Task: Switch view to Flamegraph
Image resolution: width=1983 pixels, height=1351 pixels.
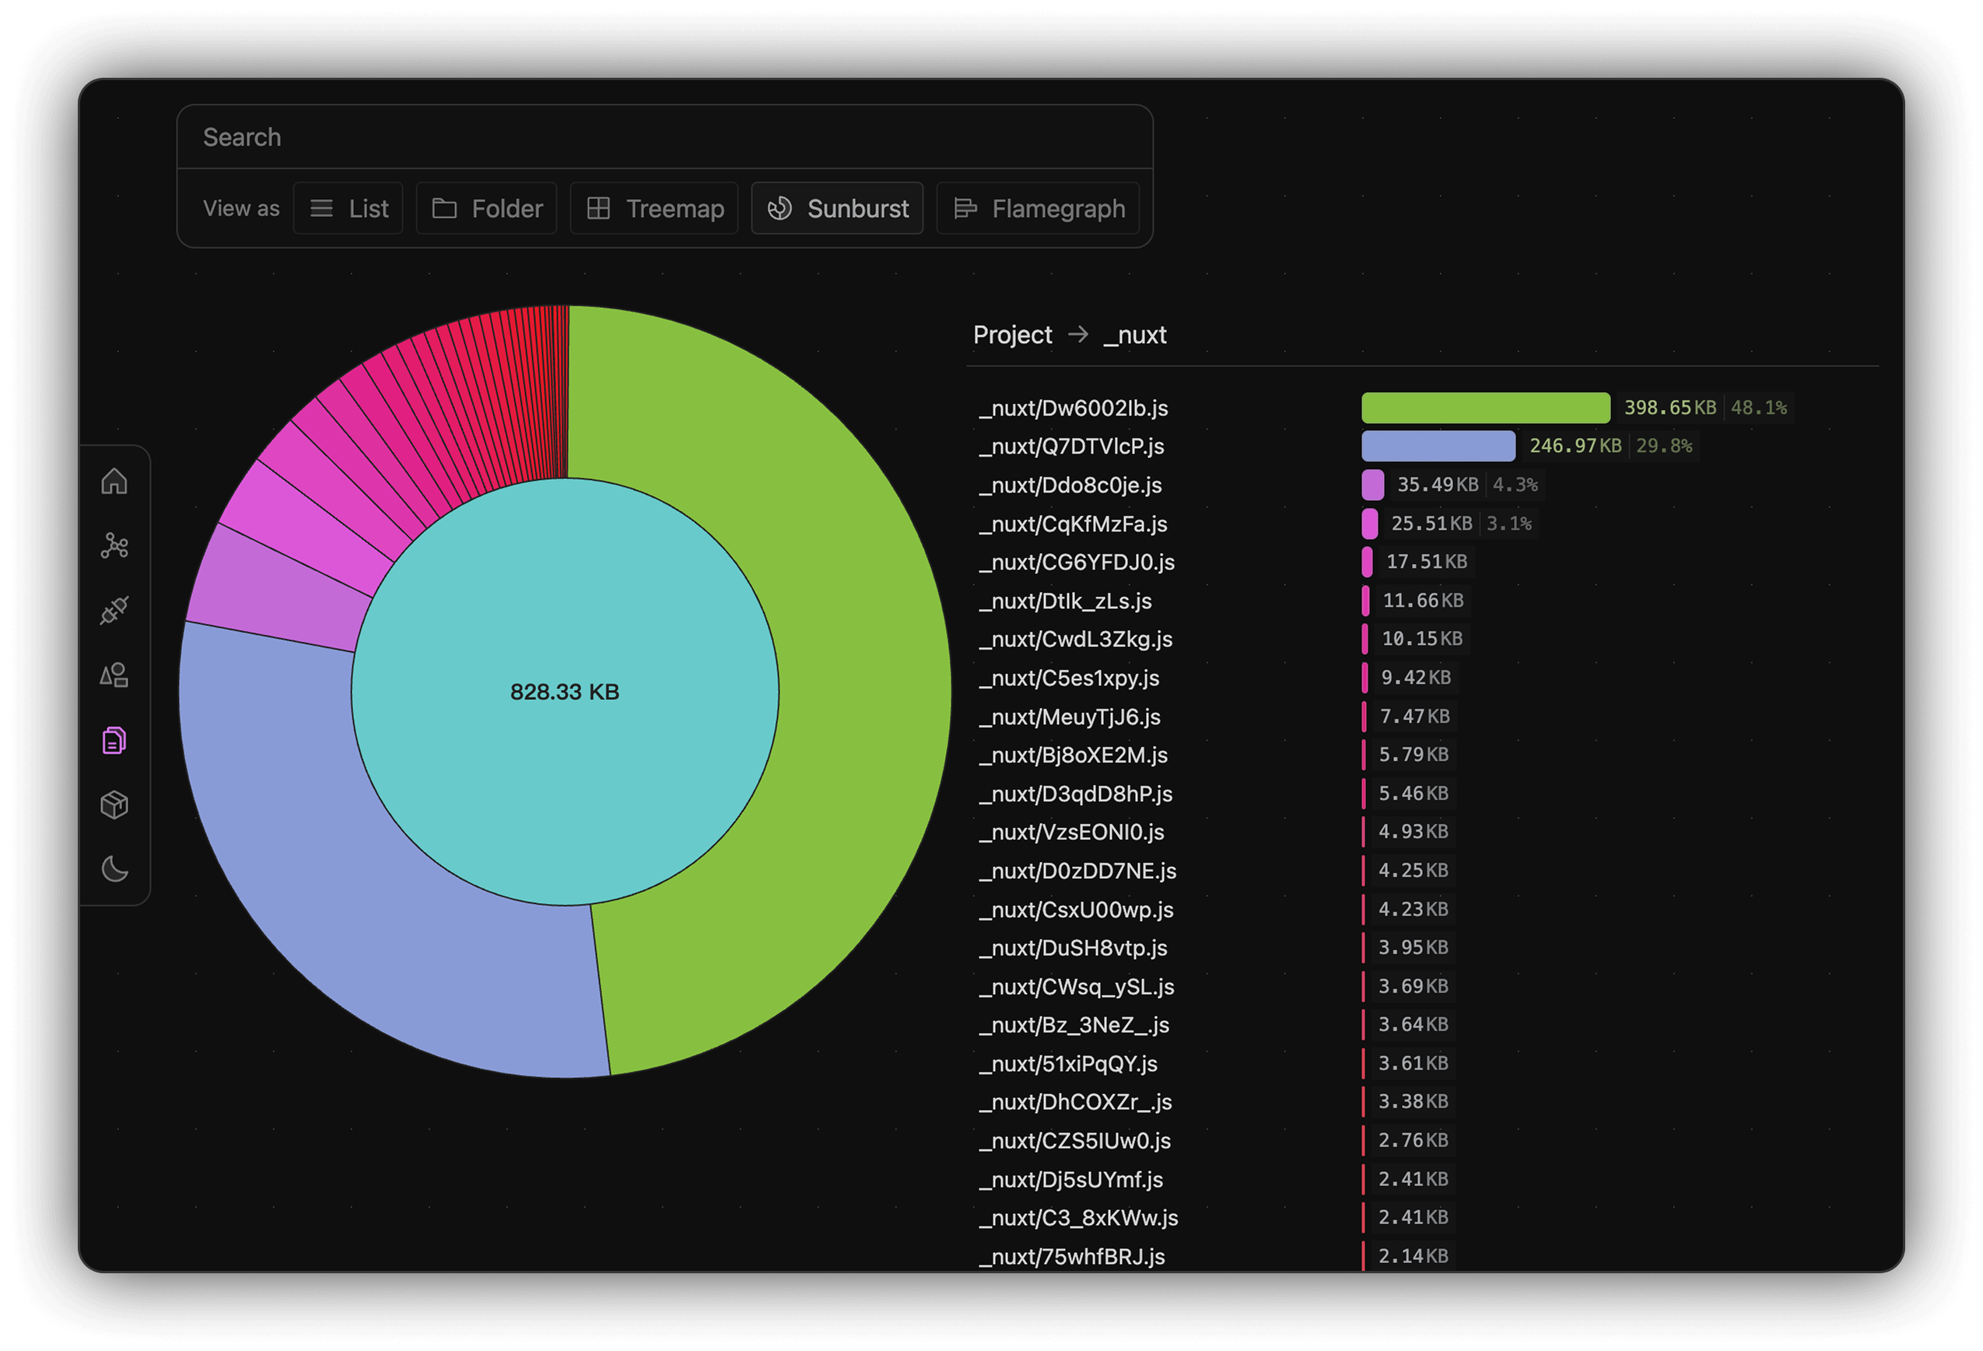Action: 1039,208
